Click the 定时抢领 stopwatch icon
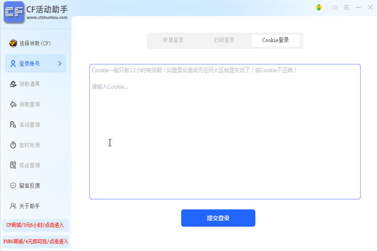Image resolution: width=377 pixels, height=251 pixels. coord(13,145)
